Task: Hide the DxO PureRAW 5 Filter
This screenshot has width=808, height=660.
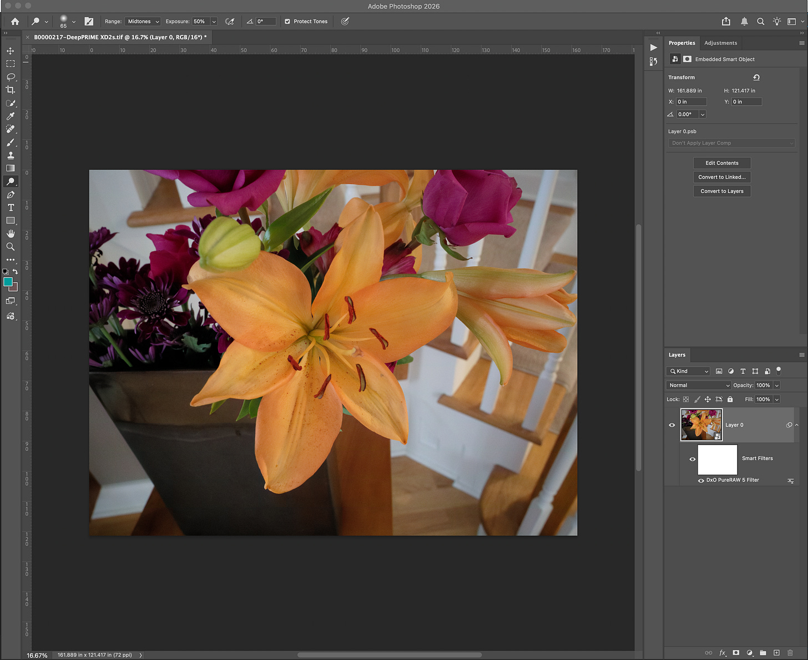Action: click(x=701, y=480)
